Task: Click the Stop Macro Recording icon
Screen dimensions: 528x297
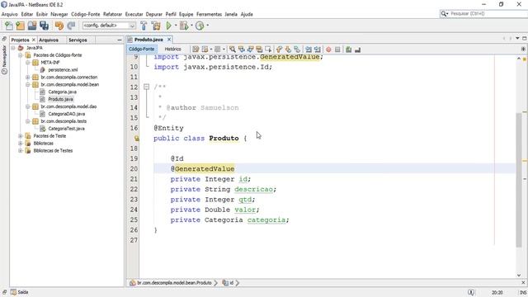Action: [x=337, y=49]
